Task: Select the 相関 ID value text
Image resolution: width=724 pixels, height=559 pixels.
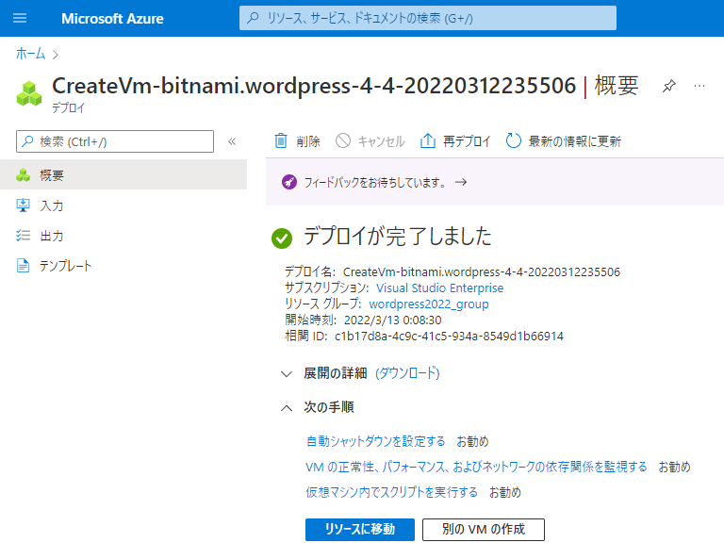Action: tap(449, 336)
